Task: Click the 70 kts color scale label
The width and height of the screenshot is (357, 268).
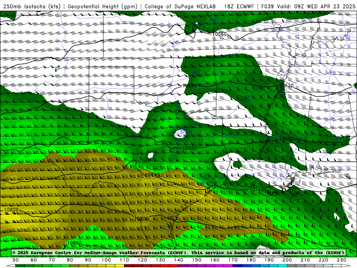Action: (x=52, y=260)
